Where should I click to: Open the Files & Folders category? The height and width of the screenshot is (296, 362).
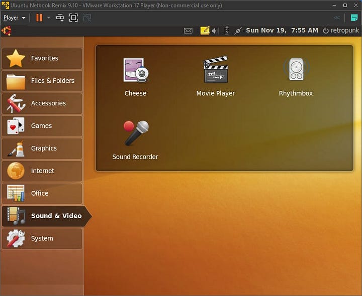(x=42, y=81)
